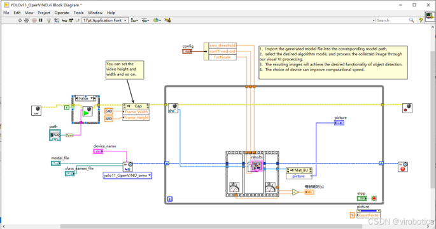Click the Pause button in the toolbar
The image size is (436, 229).
click(x=41, y=20)
